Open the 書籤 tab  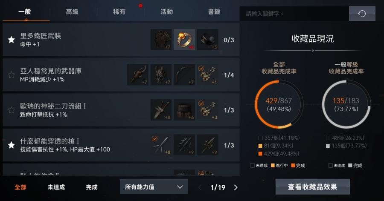pos(214,11)
